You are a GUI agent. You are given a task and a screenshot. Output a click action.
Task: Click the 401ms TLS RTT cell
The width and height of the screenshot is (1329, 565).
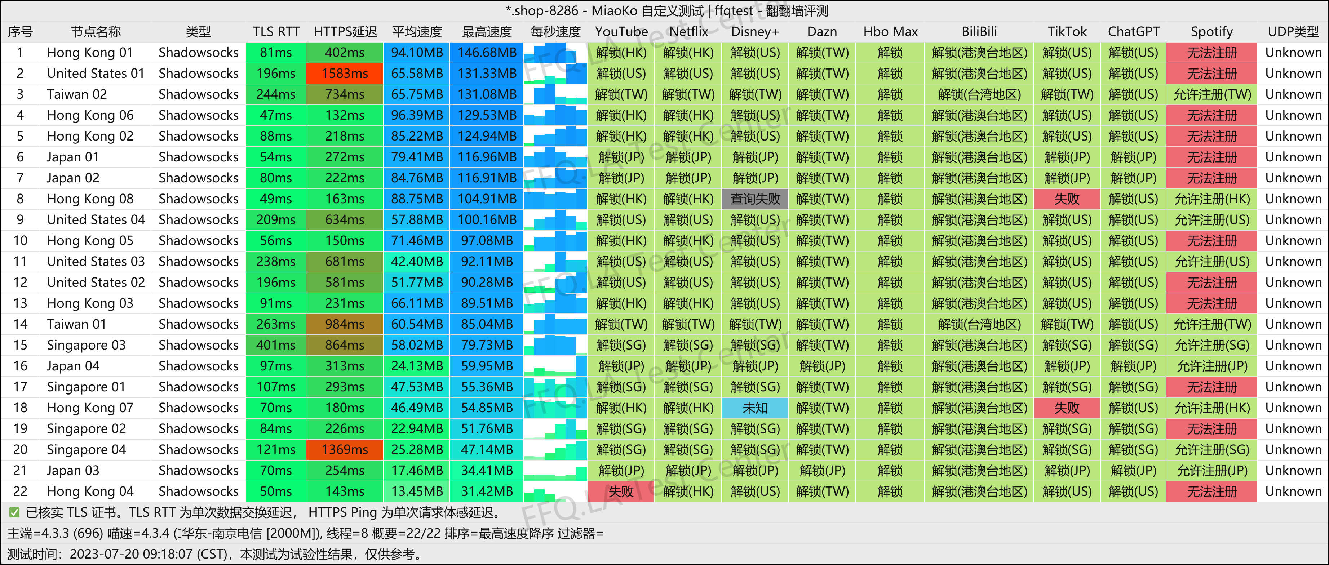[275, 345]
